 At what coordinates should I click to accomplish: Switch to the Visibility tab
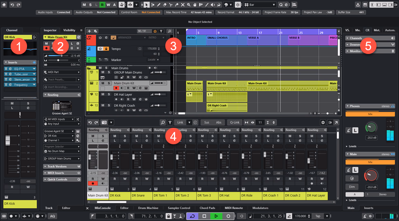click(x=69, y=30)
